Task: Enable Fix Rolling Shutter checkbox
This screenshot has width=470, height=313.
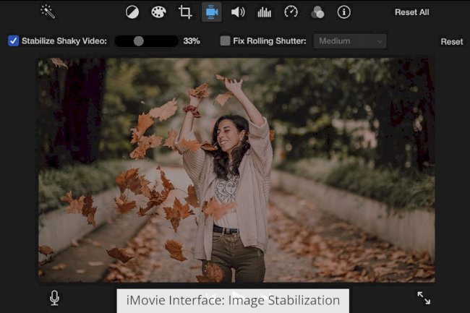Action: 225,40
